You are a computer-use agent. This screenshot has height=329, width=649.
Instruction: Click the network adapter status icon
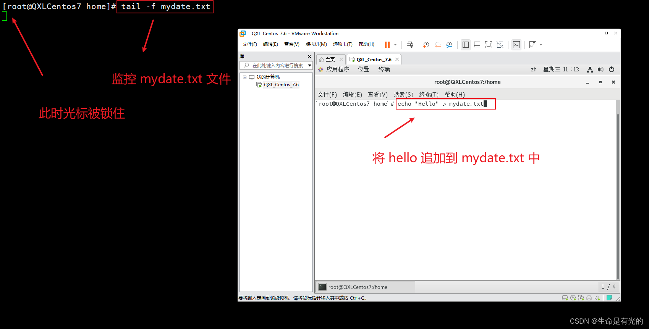click(581, 298)
